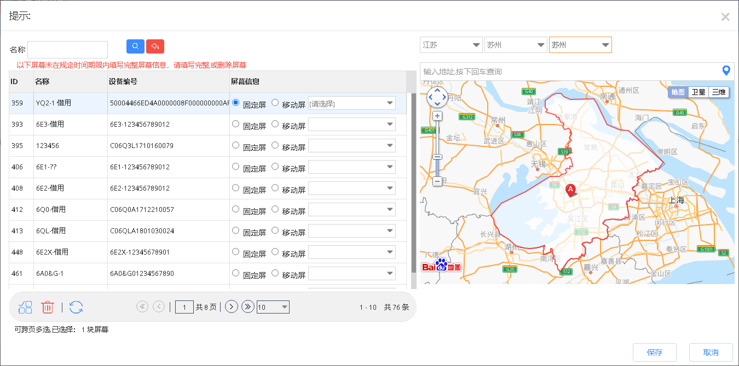Select 固定屏 for row 448

[x=236, y=252]
